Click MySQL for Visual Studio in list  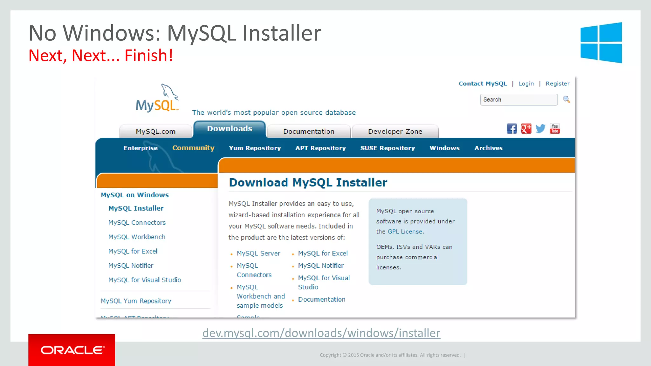(x=324, y=282)
